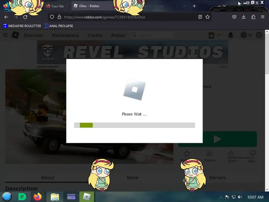Screen dimensions: 269x202
Task: Click the green Play button
Action: pyautogui.click(x=217, y=139)
